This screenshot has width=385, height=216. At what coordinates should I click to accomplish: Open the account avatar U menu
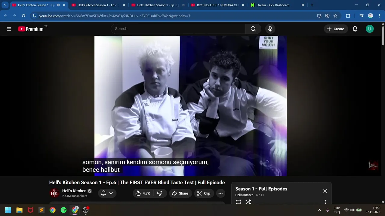370,29
